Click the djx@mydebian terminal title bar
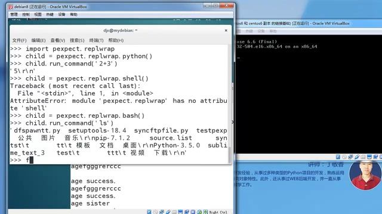The image size is (382, 214). pyautogui.click(x=121, y=30)
